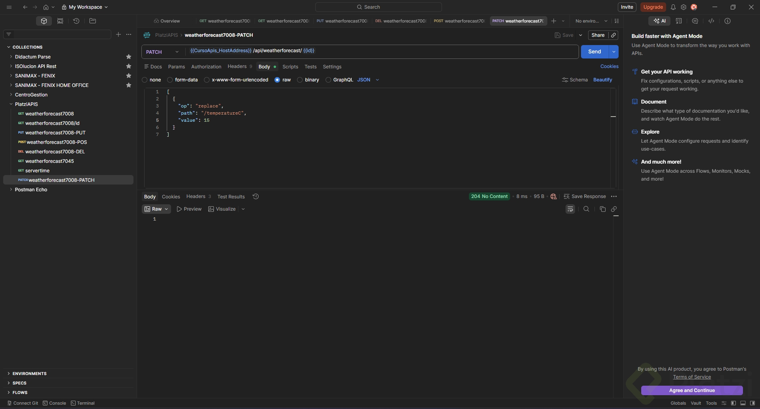The height and width of the screenshot is (409, 760).
Task: Go back with the left arrow
Action: [x=25, y=7]
